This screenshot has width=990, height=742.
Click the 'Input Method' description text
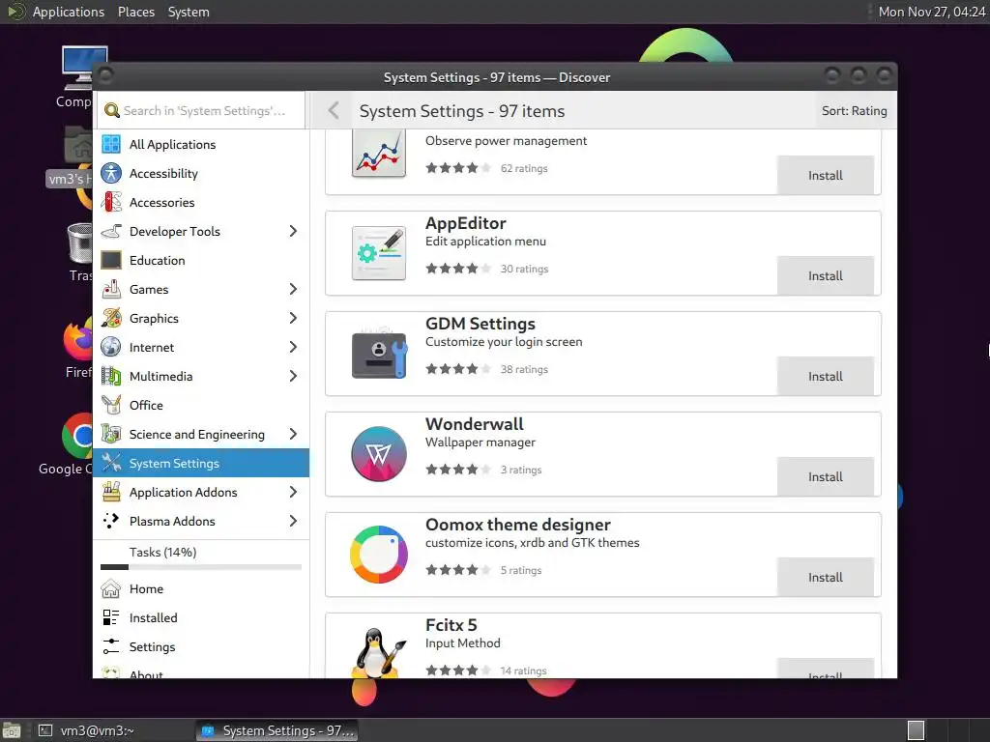(463, 642)
